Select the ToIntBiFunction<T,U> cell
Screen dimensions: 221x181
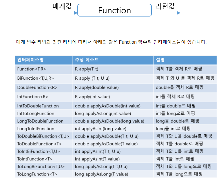(44, 151)
